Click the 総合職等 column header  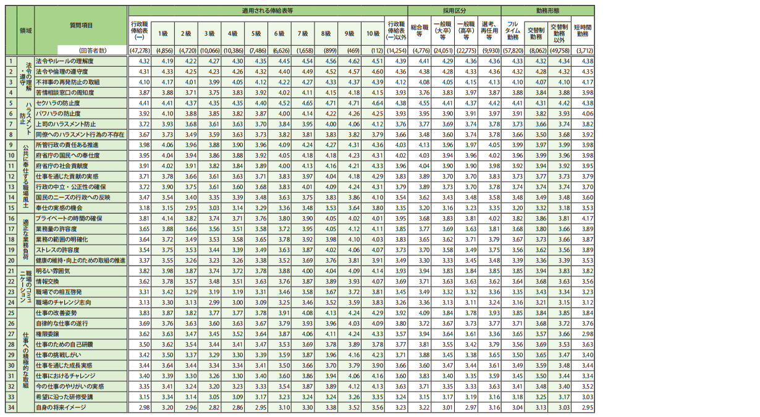click(419, 31)
